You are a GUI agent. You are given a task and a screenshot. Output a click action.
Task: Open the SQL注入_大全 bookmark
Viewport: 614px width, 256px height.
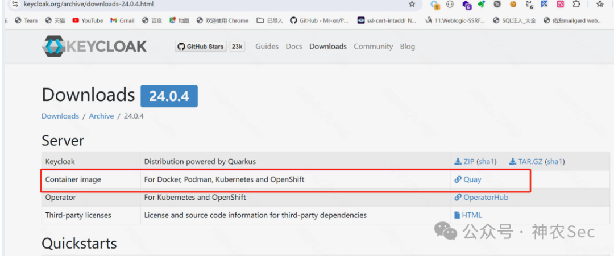[514, 20]
